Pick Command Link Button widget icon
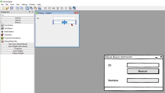The image size is (165, 93). point(2,38)
